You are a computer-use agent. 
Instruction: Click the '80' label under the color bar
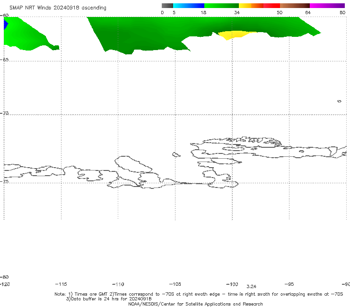[342, 12]
